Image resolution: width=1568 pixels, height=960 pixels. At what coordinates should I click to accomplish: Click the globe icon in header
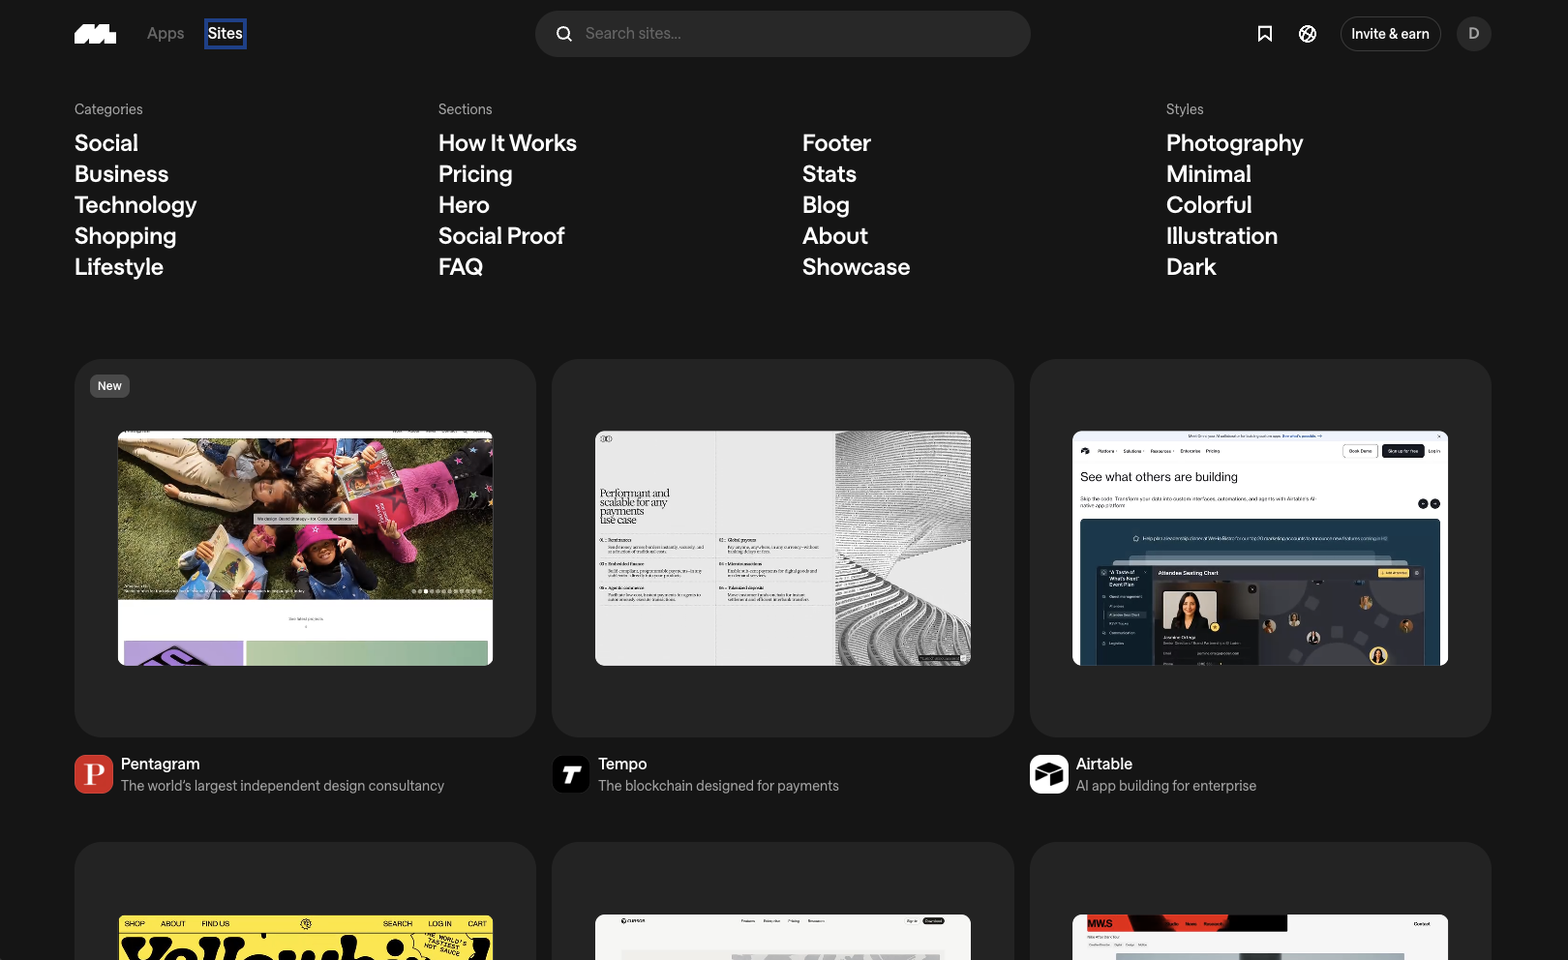[1307, 34]
